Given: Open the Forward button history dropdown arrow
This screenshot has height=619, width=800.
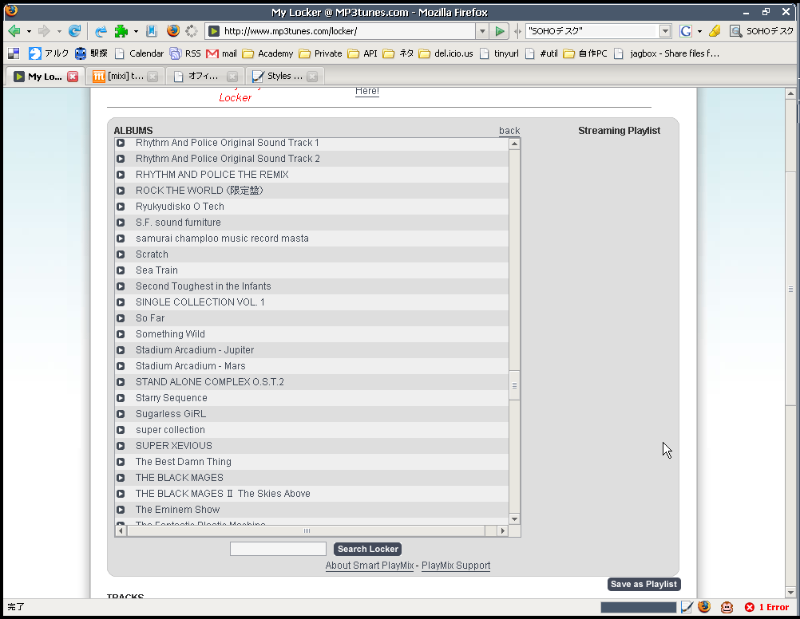Looking at the screenshot, I should (x=59, y=32).
